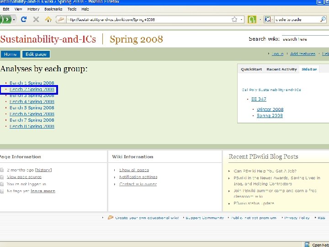This screenshot has width=329, height=247.
Task: Open the Help menu
Action: click(x=85, y=9)
